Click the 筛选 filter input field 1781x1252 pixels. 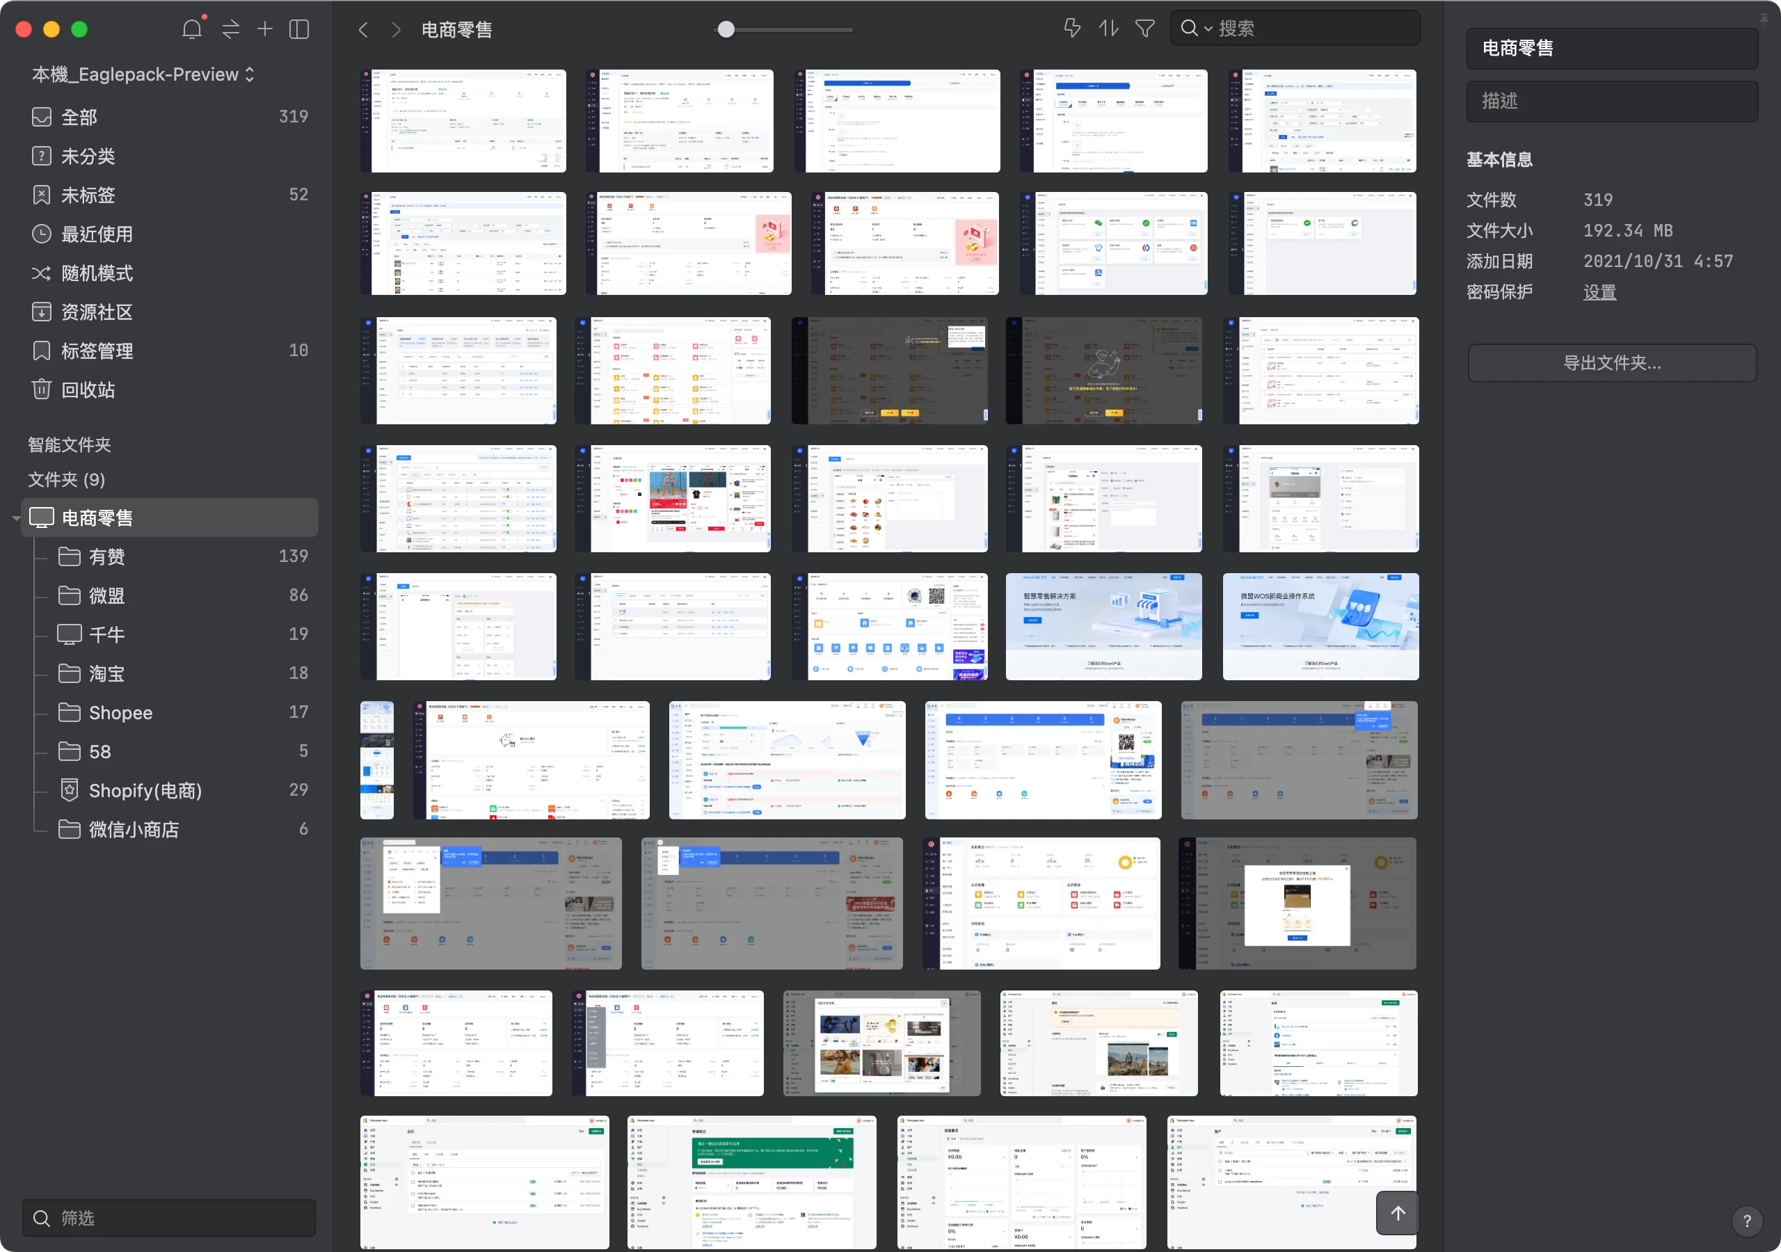169,1218
